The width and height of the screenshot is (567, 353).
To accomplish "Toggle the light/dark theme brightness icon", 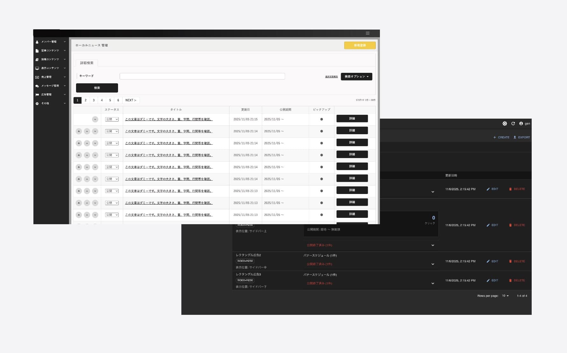I will tap(505, 124).
